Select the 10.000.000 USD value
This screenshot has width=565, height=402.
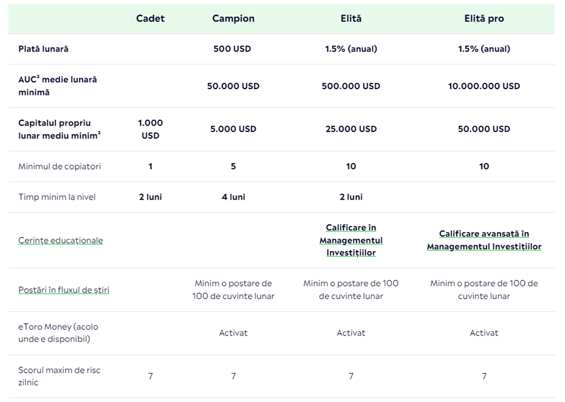484,86
